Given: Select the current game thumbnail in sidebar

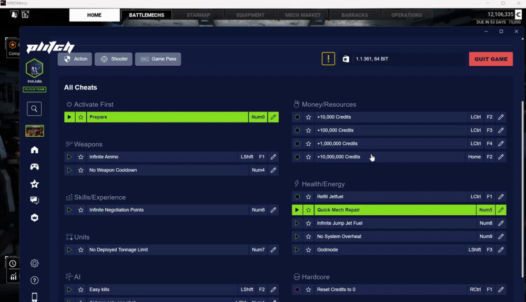Looking at the screenshot, I should [x=35, y=131].
